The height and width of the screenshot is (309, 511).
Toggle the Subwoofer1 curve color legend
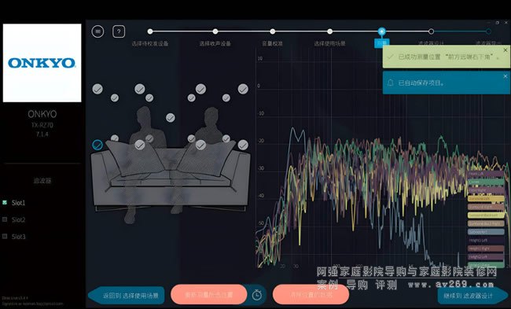(x=486, y=232)
